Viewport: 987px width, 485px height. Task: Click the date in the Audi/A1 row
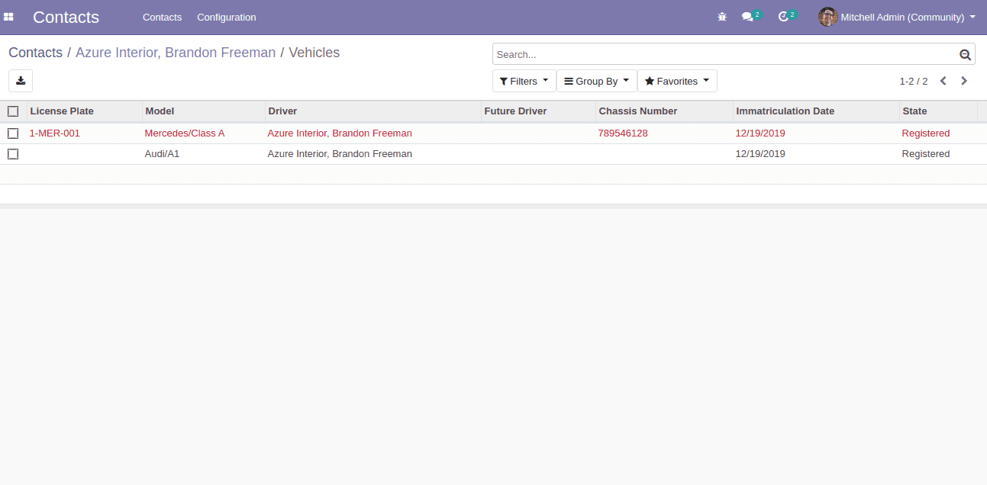pyautogui.click(x=760, y=154)
